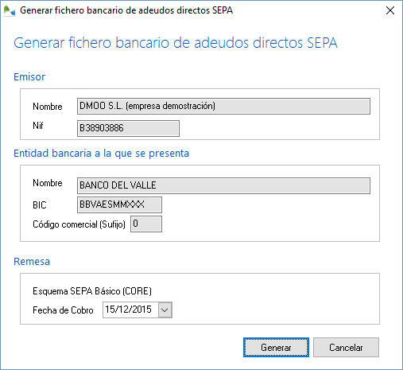Click the Remesa section heading
Viewport: 403px width, 370px height.
point(32,262)
